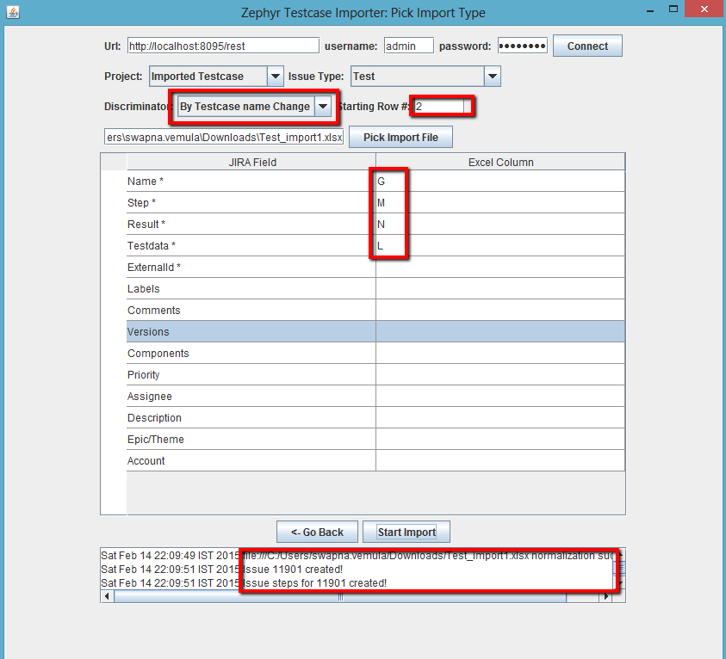The width and height of the screenshot is (726, 659).
Task: Maximize the Zephyr Testcase Importer window
Action: (673, 9)
